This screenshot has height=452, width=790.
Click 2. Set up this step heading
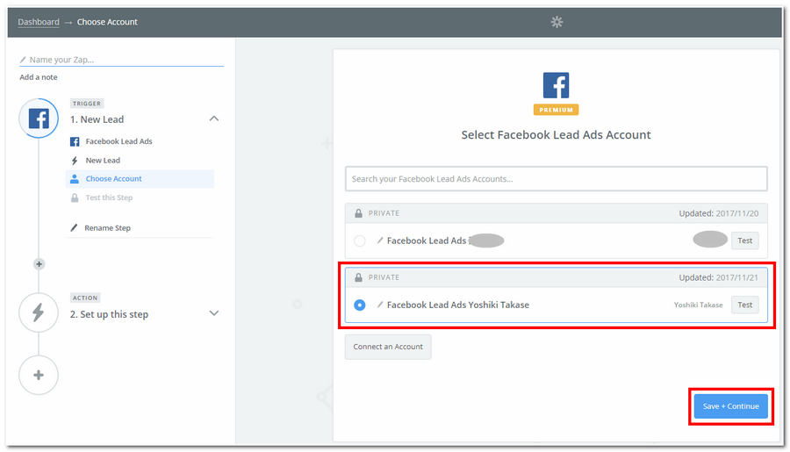click(x=110, y=314)
